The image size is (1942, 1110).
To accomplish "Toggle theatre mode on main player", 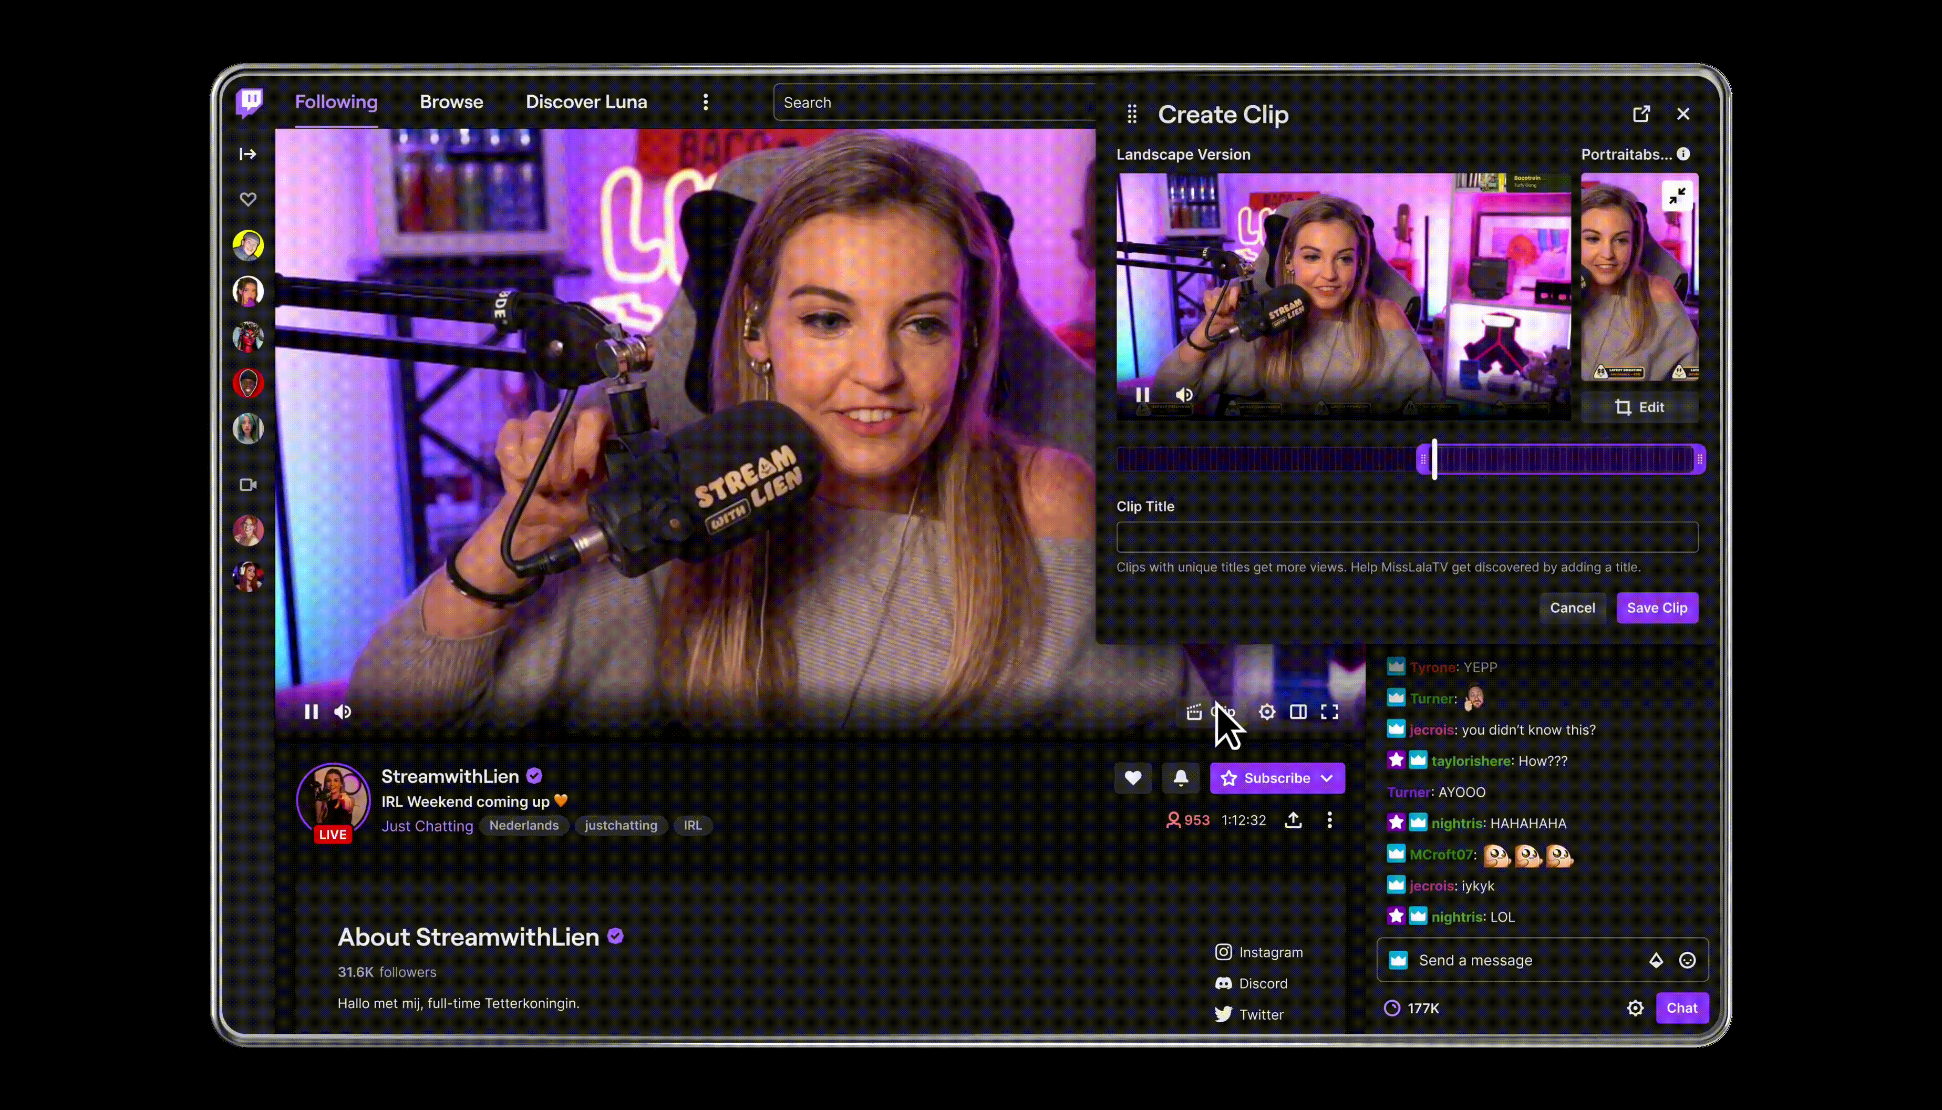I will tap(1298, 711).
